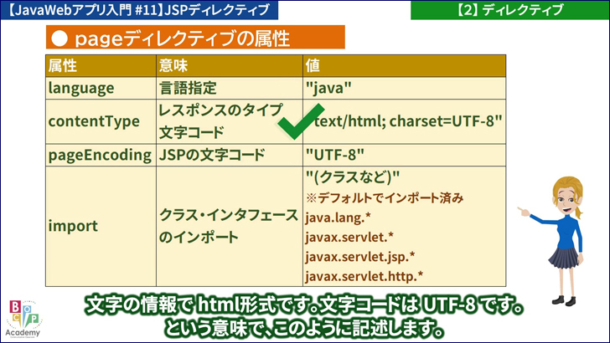Select the green 【2】ディレクティブ section banner
The height and width of the screenshot is (343, 610).
[509, 10]
